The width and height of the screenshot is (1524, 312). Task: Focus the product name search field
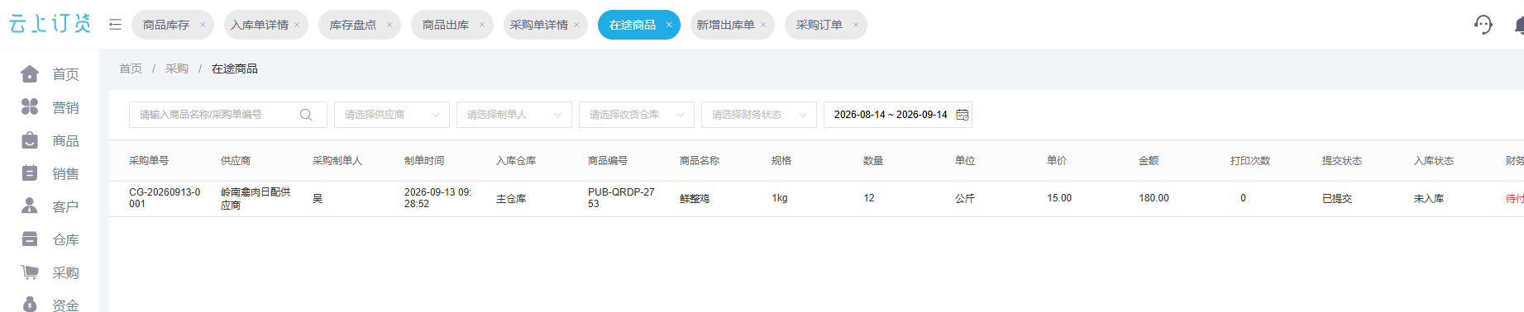[x=228, y=115]
